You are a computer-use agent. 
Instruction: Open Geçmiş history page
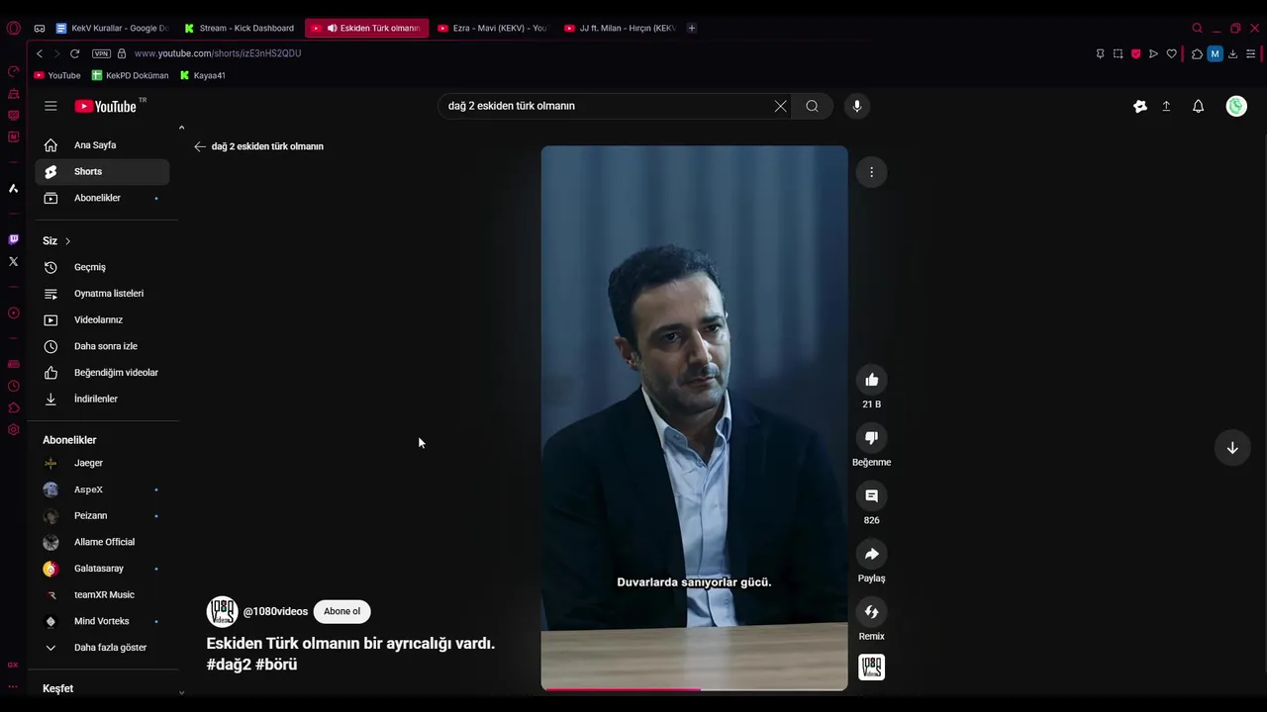point(102,267)
